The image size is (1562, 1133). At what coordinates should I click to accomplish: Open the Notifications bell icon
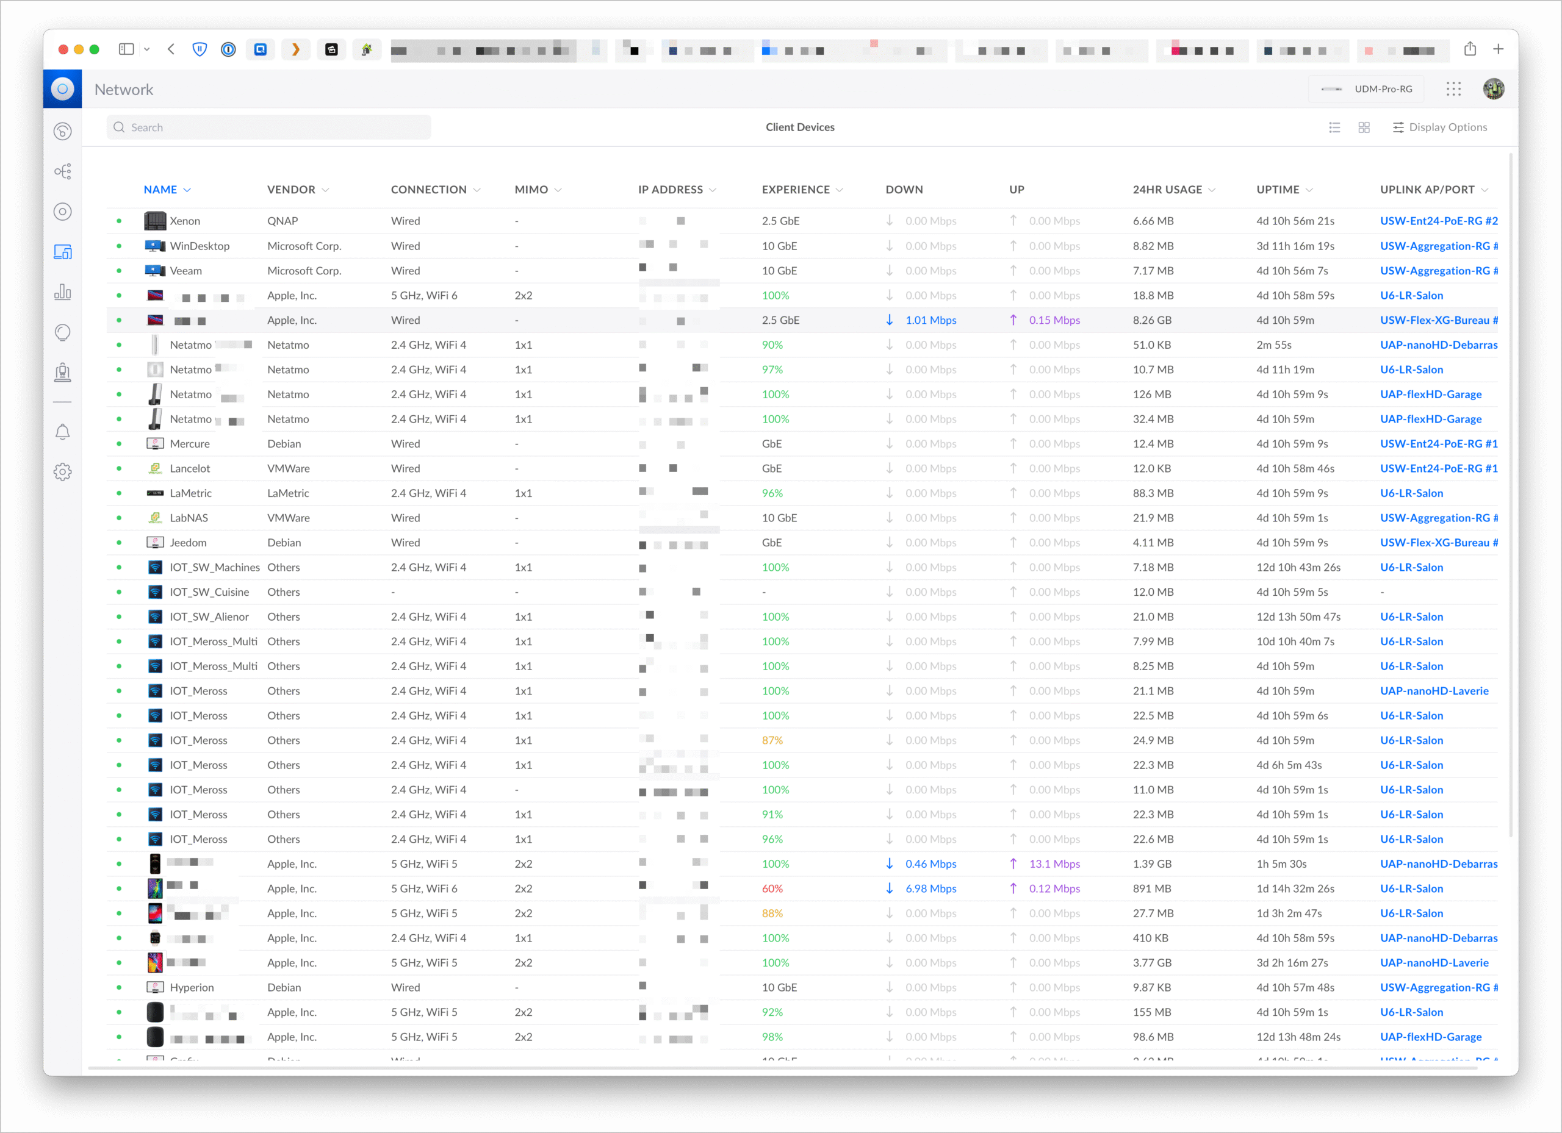[63, 432]
